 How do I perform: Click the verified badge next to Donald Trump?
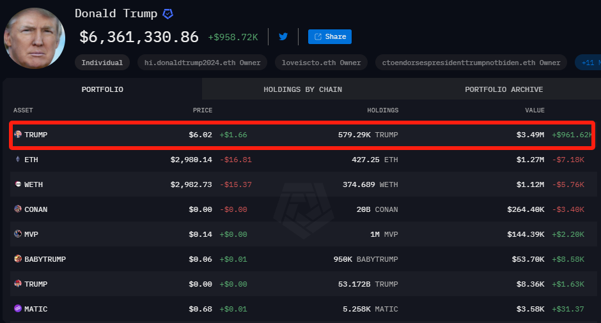pyautogui.click(x=168, y=14)
